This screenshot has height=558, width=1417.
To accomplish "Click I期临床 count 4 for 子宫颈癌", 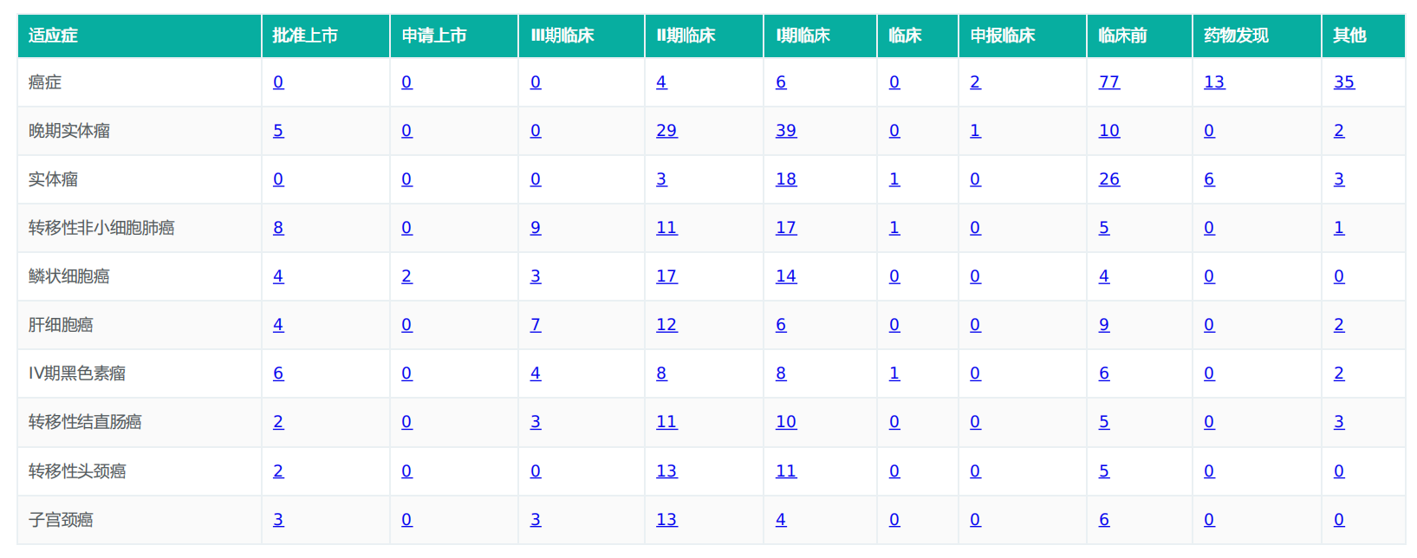I will pos(781,520).
